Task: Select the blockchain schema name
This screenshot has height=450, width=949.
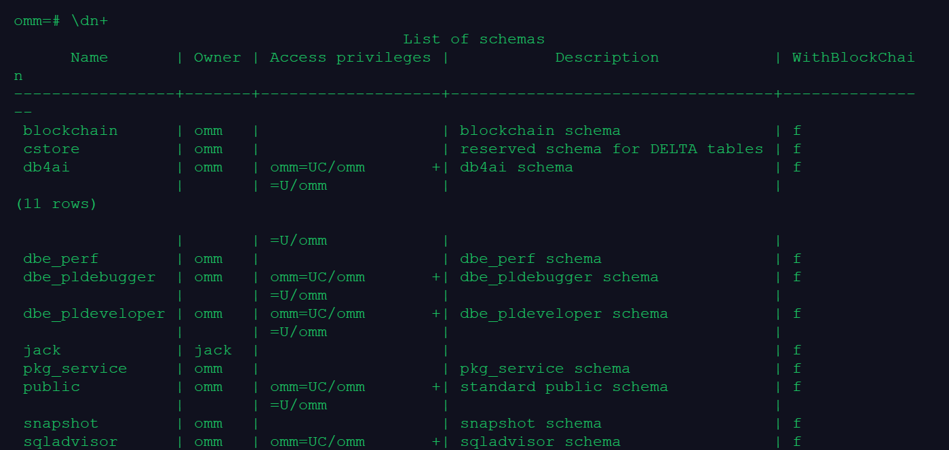Action: (70, 131)
